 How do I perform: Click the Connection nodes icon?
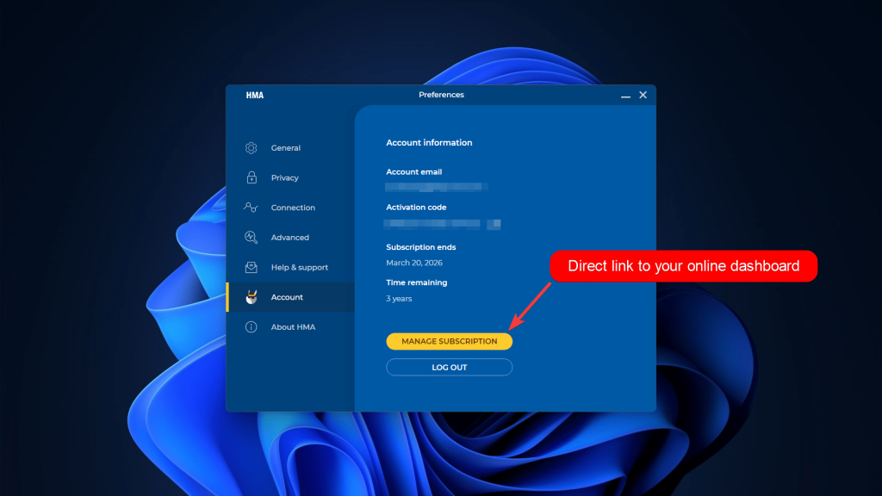pyautogui.click(x=251, y=208)
